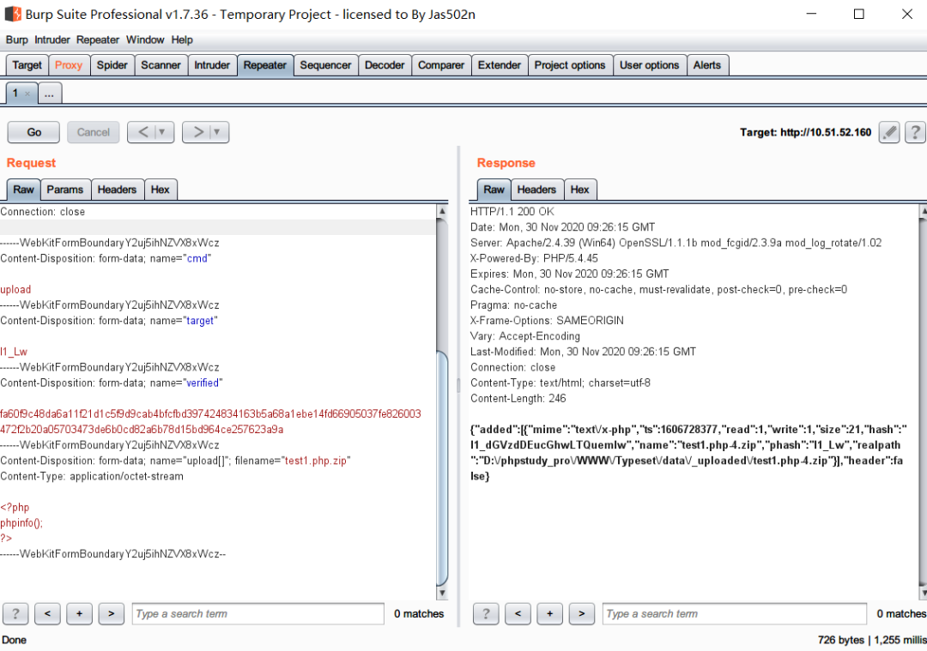Image resolution: width=927 pixels, height=651 pixels.
Task: Switch to the Decoder tab
Action: click(385, 65)
